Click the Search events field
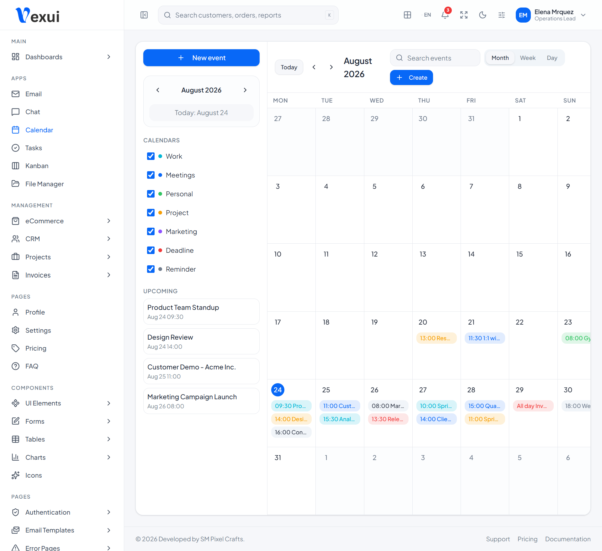Image resolution: width=602 pixels, height=551 pixels. coord(435,58)
